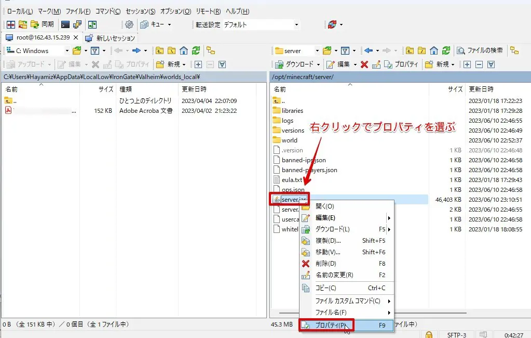531x338 pixels.
Task: Click the red delete icon in remote toolbar
Action: (x=364, y=64)
